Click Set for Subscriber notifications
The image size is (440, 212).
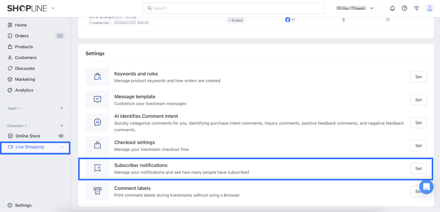coord(418,168)
